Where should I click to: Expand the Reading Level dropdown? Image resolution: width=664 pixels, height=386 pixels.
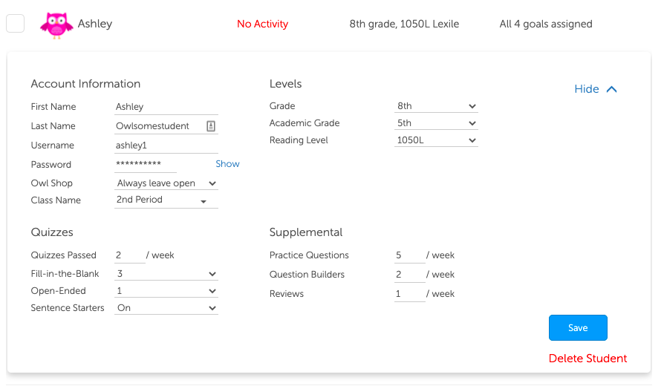436,140
